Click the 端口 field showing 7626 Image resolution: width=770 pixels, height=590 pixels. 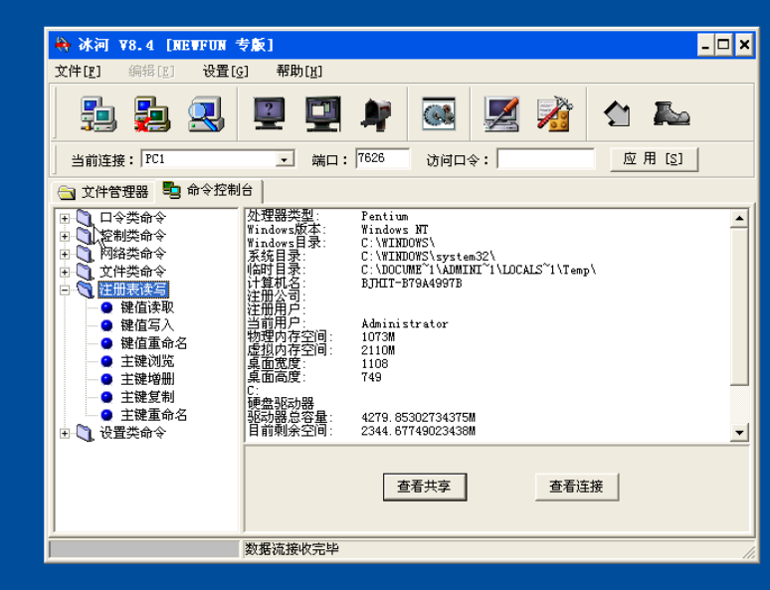pos(382,158)
